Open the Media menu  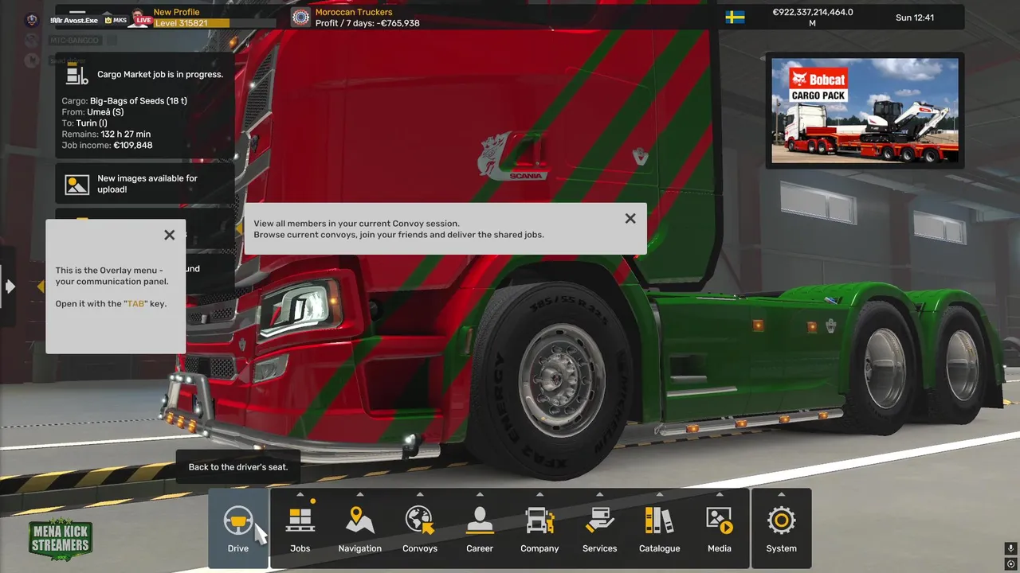tap(720, 528)
